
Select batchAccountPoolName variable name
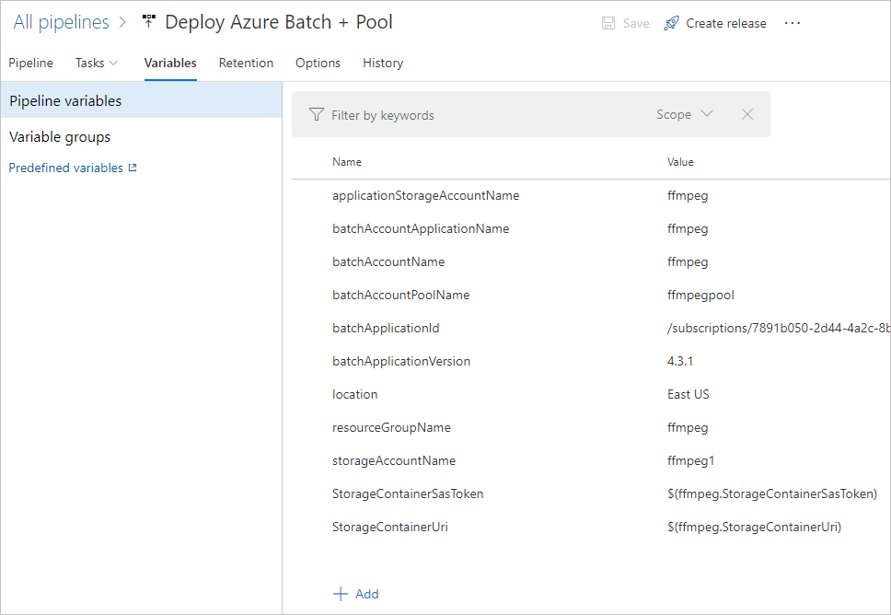click(400, 295)
